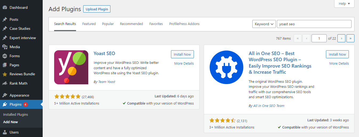This screenshot has height=137, width=359.
Task: Click Last Updated: 6 days ago text
Action: pyautogui.click(x=174, y=96)
